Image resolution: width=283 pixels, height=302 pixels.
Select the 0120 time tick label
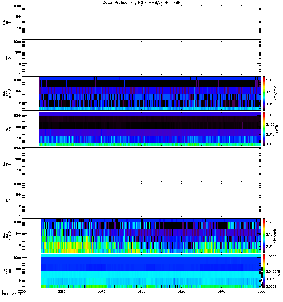click(181, 291)
